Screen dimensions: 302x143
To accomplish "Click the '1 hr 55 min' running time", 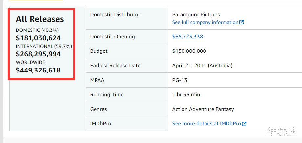I will click(x=186, y=95).
